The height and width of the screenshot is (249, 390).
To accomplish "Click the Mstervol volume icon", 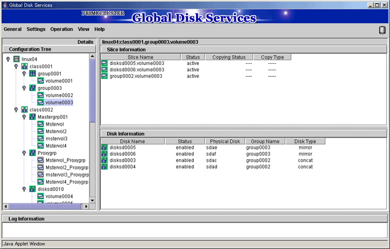I will coord(41,124).
